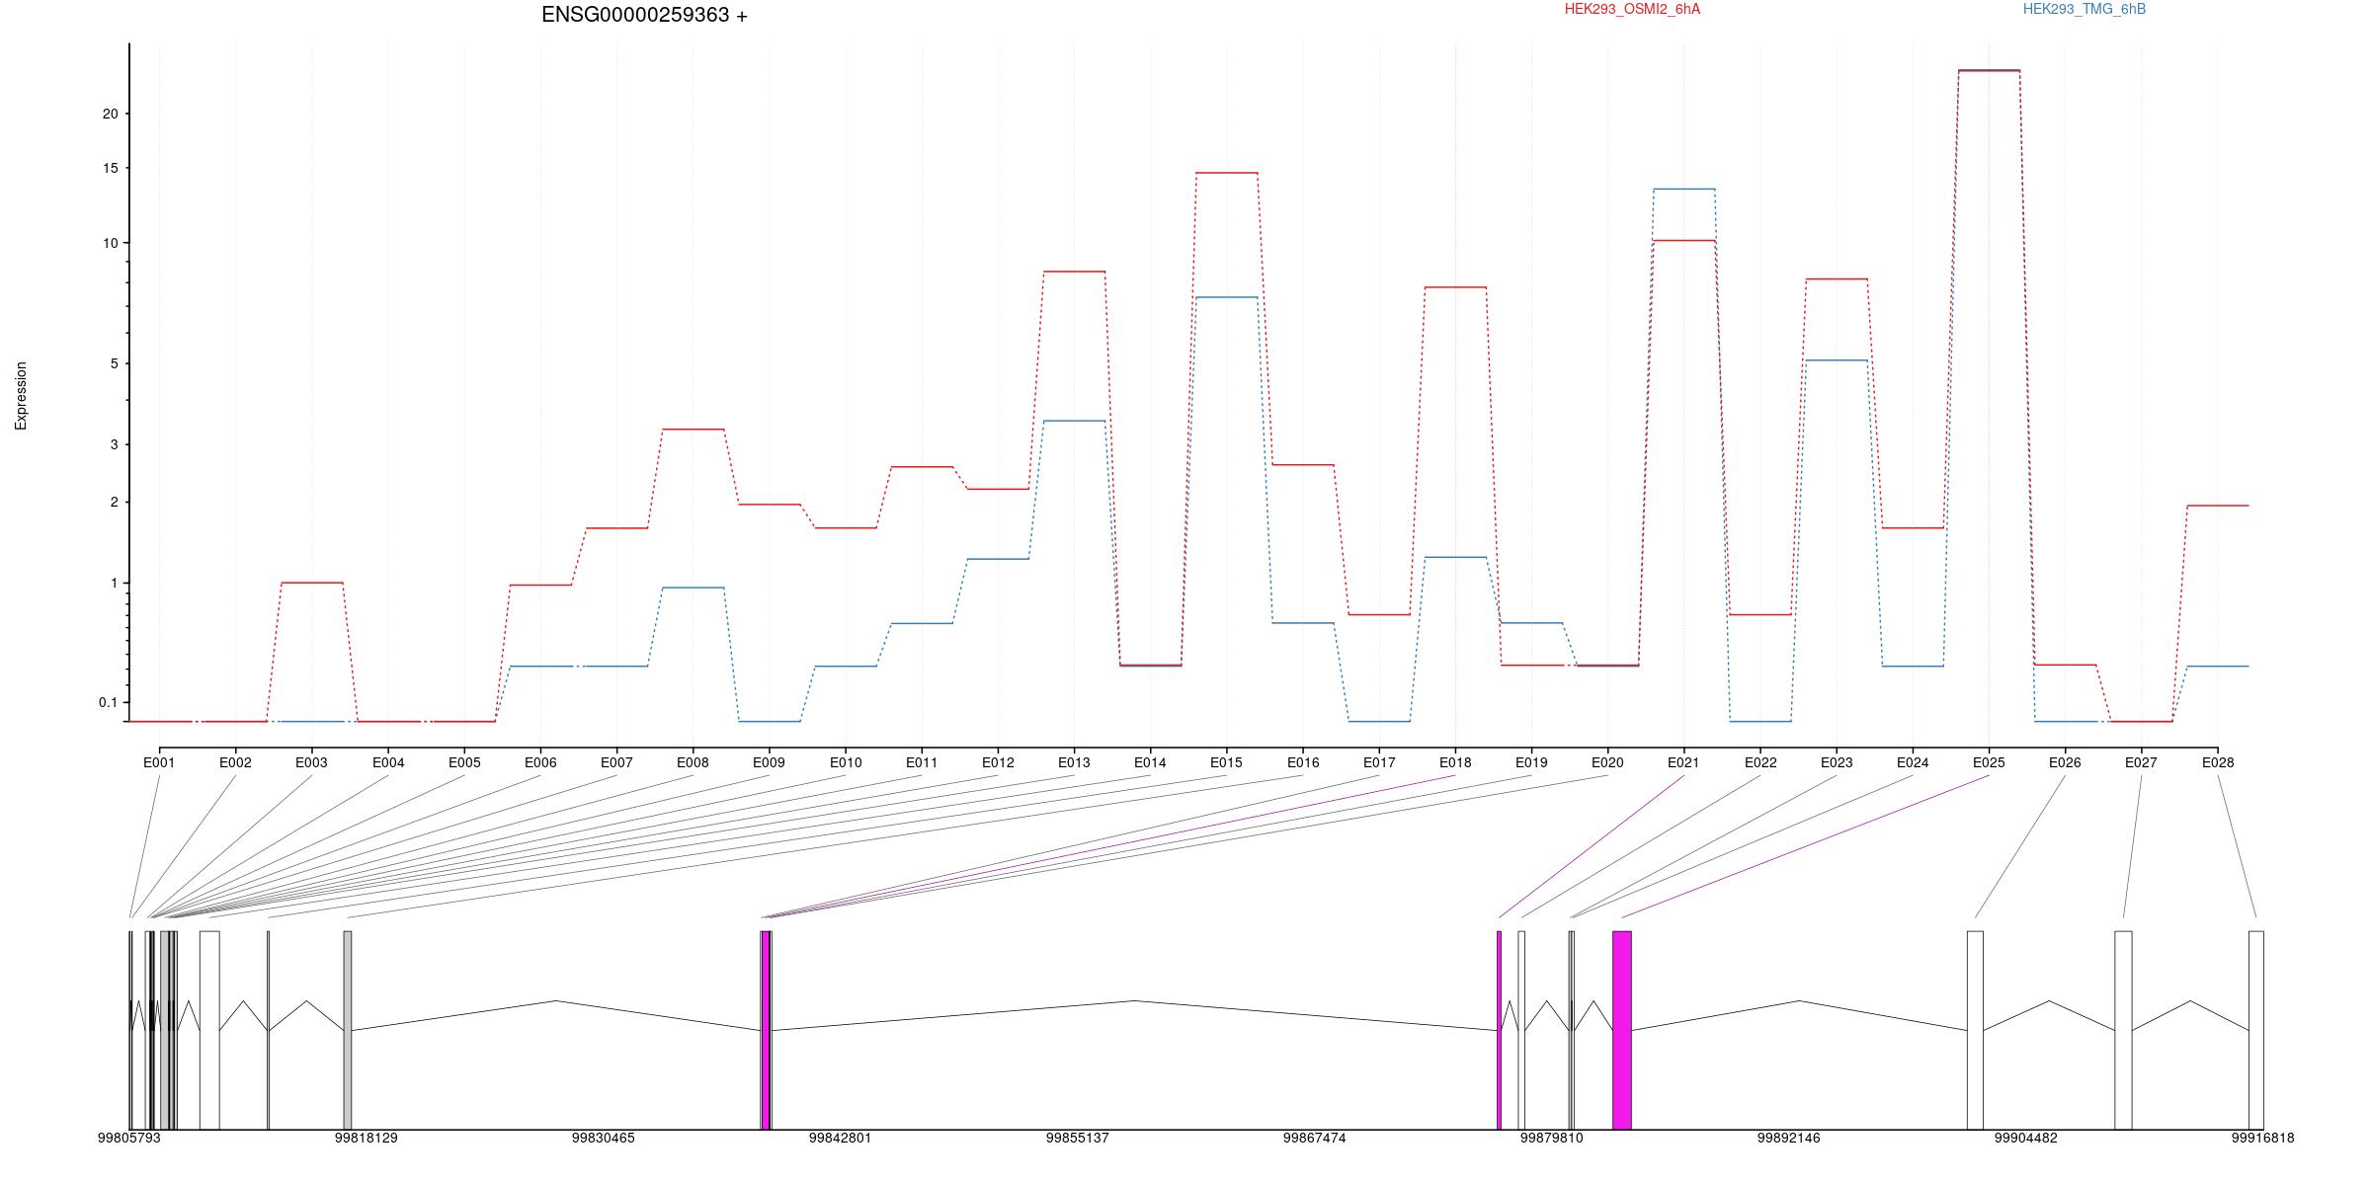Click the gene title ENSG00000259363 +
Viewport: 2371px width, 1185px height.
(x=644, y=15)
